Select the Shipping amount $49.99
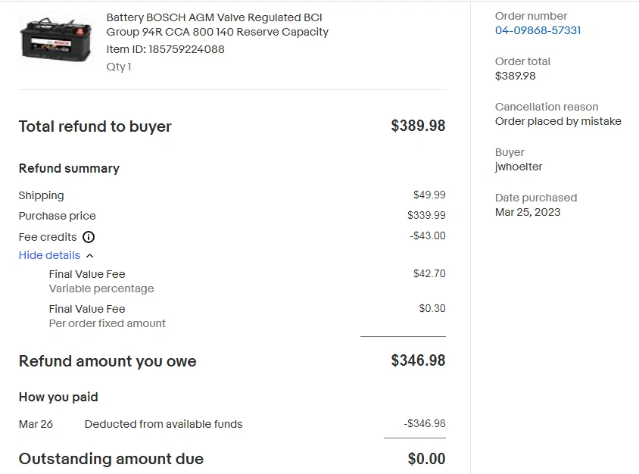The height and width of the screenshot is (474, 639). [x=429, y=195]
